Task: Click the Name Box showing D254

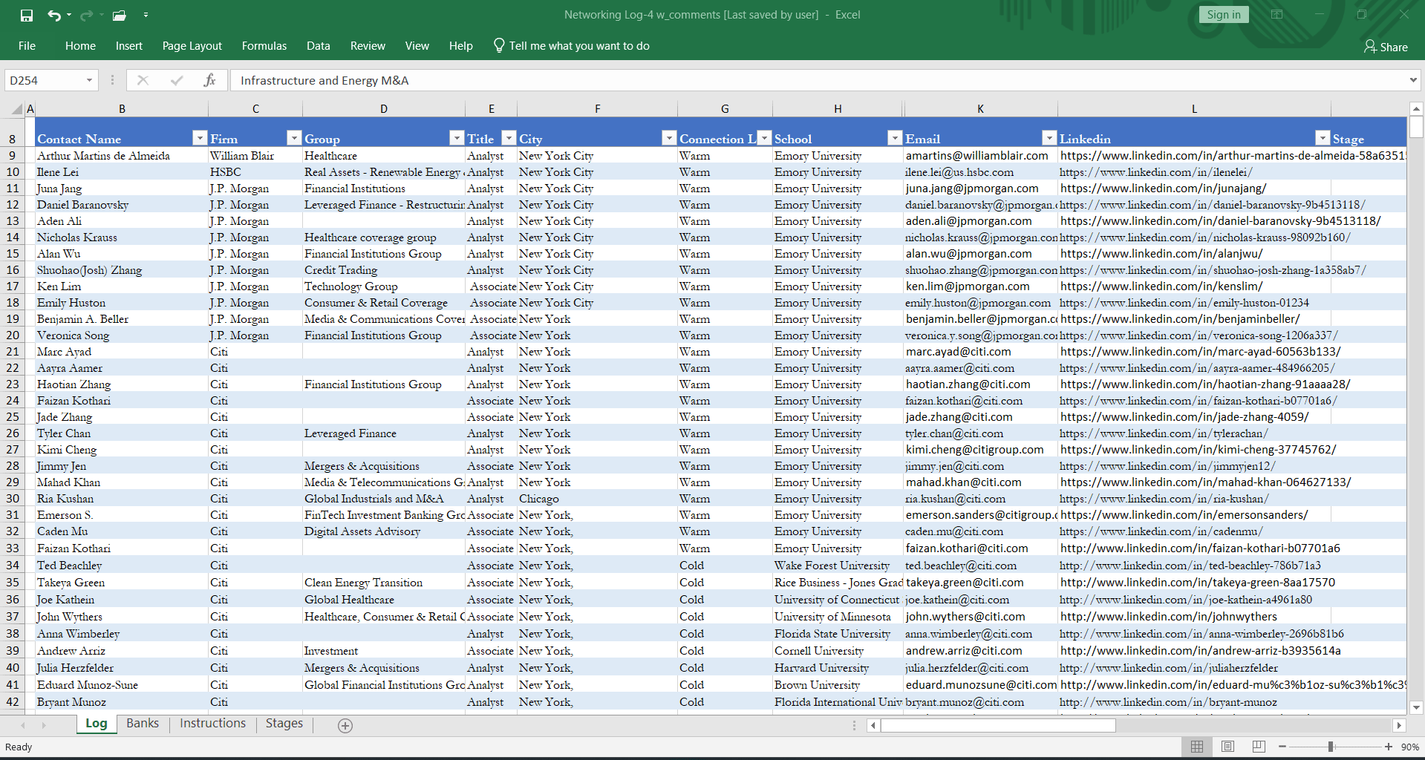Action: pos(44,80)
